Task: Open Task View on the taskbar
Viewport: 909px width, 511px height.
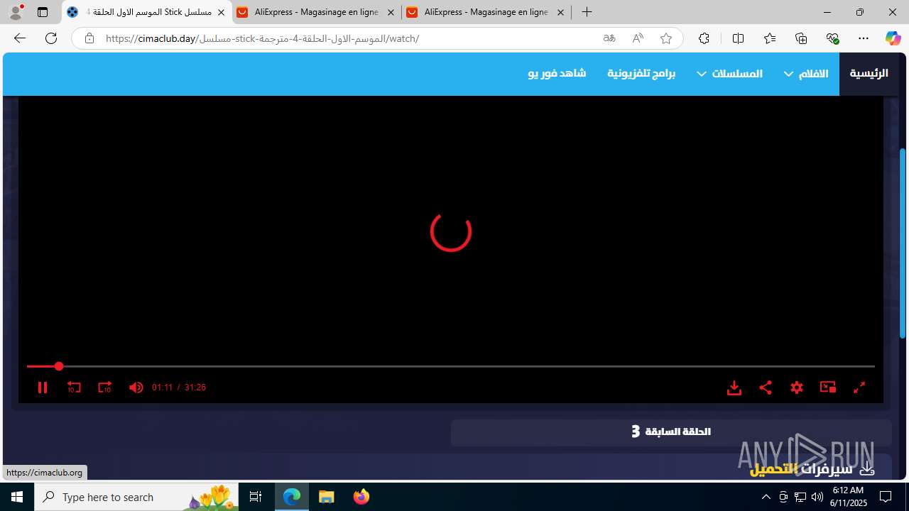Action: (x=256, y=497)
